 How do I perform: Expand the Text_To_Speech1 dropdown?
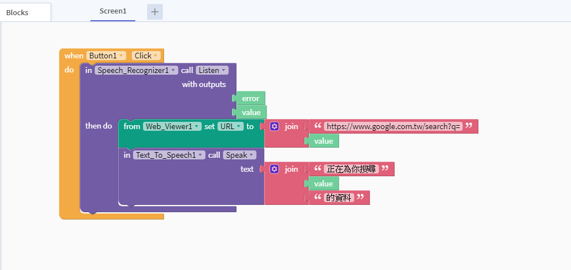[169, 155]
